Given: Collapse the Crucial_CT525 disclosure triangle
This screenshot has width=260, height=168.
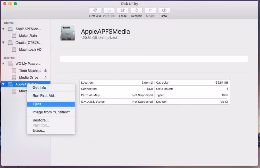Looking at the screenshot, I should click(x=3, y=43).
